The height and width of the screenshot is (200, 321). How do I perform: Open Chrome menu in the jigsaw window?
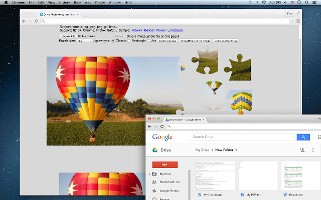pyautogui.click(x=298, y=21)
